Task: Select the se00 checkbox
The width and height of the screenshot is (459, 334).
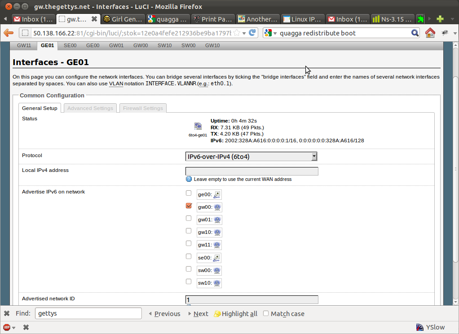Action: (x=189, y=256)
